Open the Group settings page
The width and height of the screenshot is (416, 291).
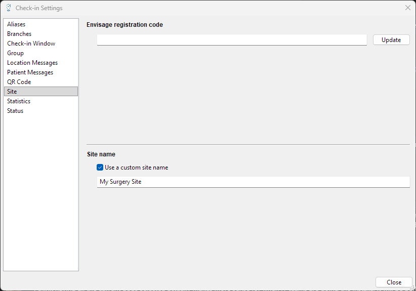pyautogui.click(x=15, y=53)
